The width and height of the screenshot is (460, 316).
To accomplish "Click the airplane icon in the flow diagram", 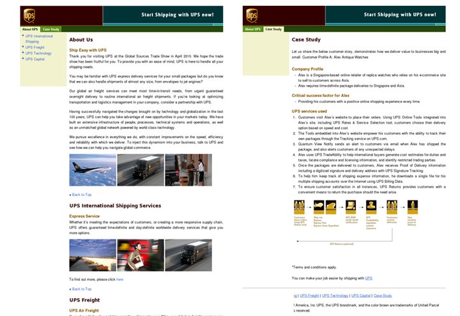I will [x=319, y=207].
